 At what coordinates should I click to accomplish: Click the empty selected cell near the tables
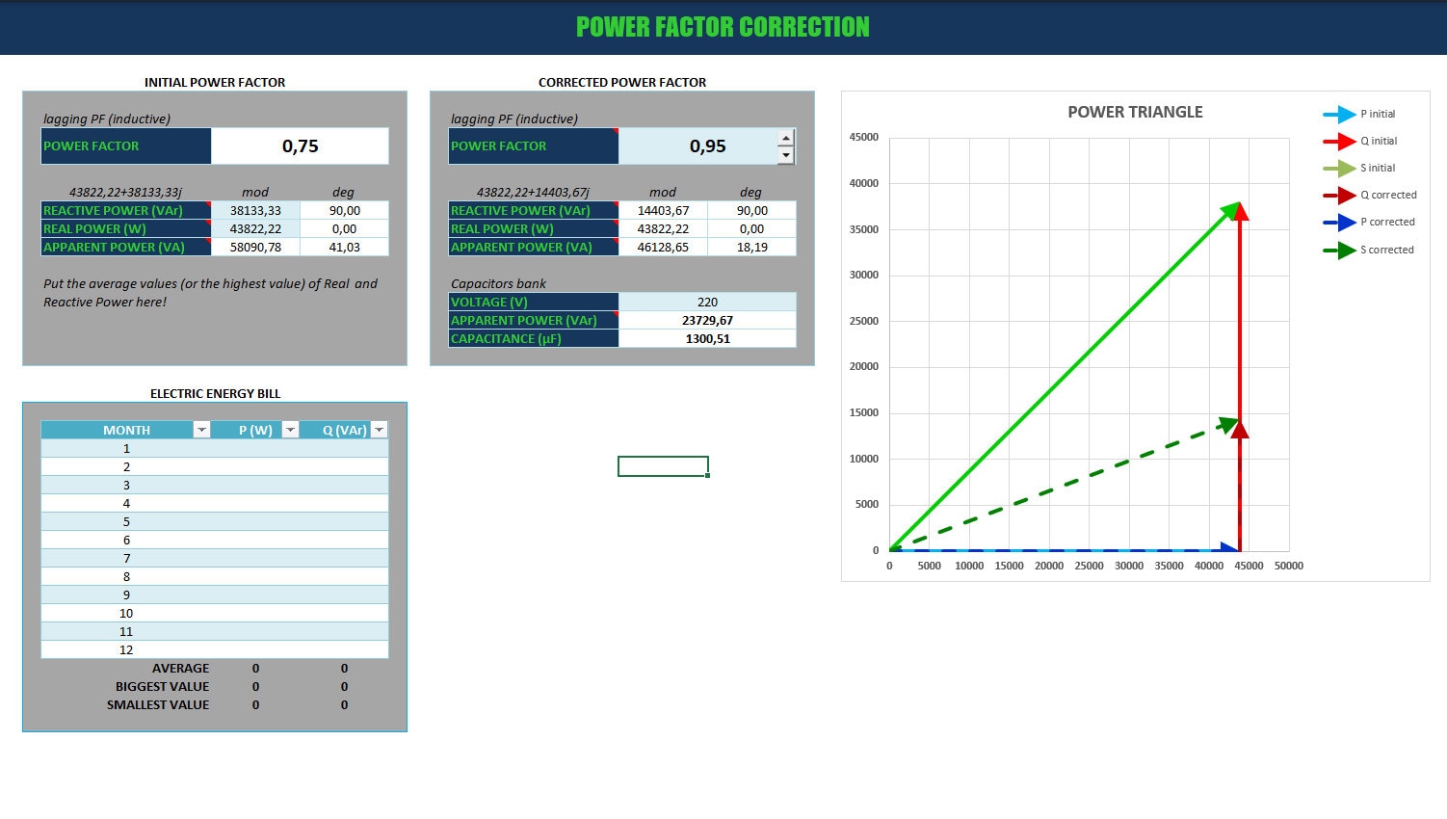click(x=662, y=464)
